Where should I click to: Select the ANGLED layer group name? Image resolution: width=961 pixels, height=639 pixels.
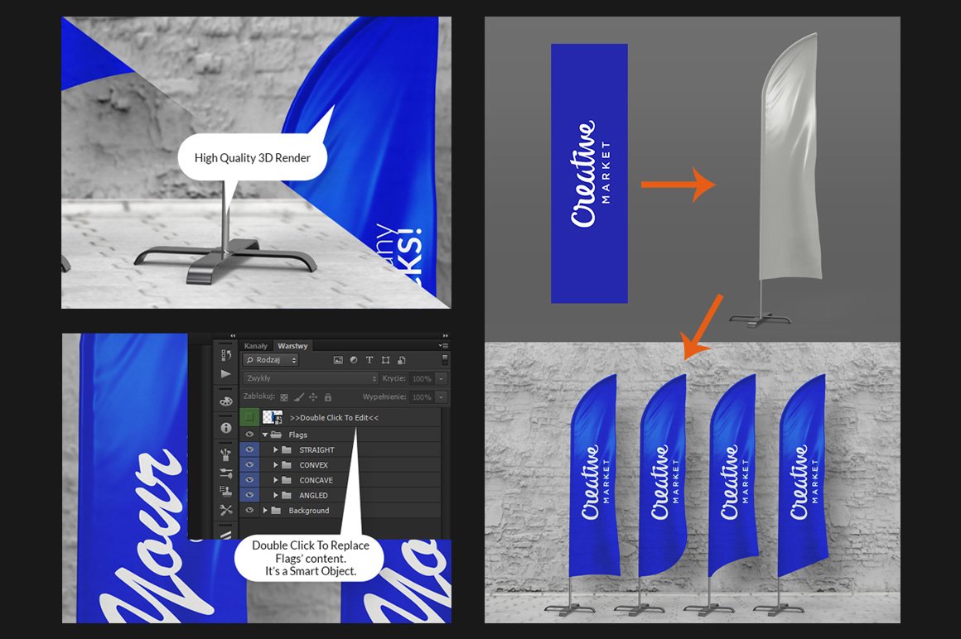(313, 495)
